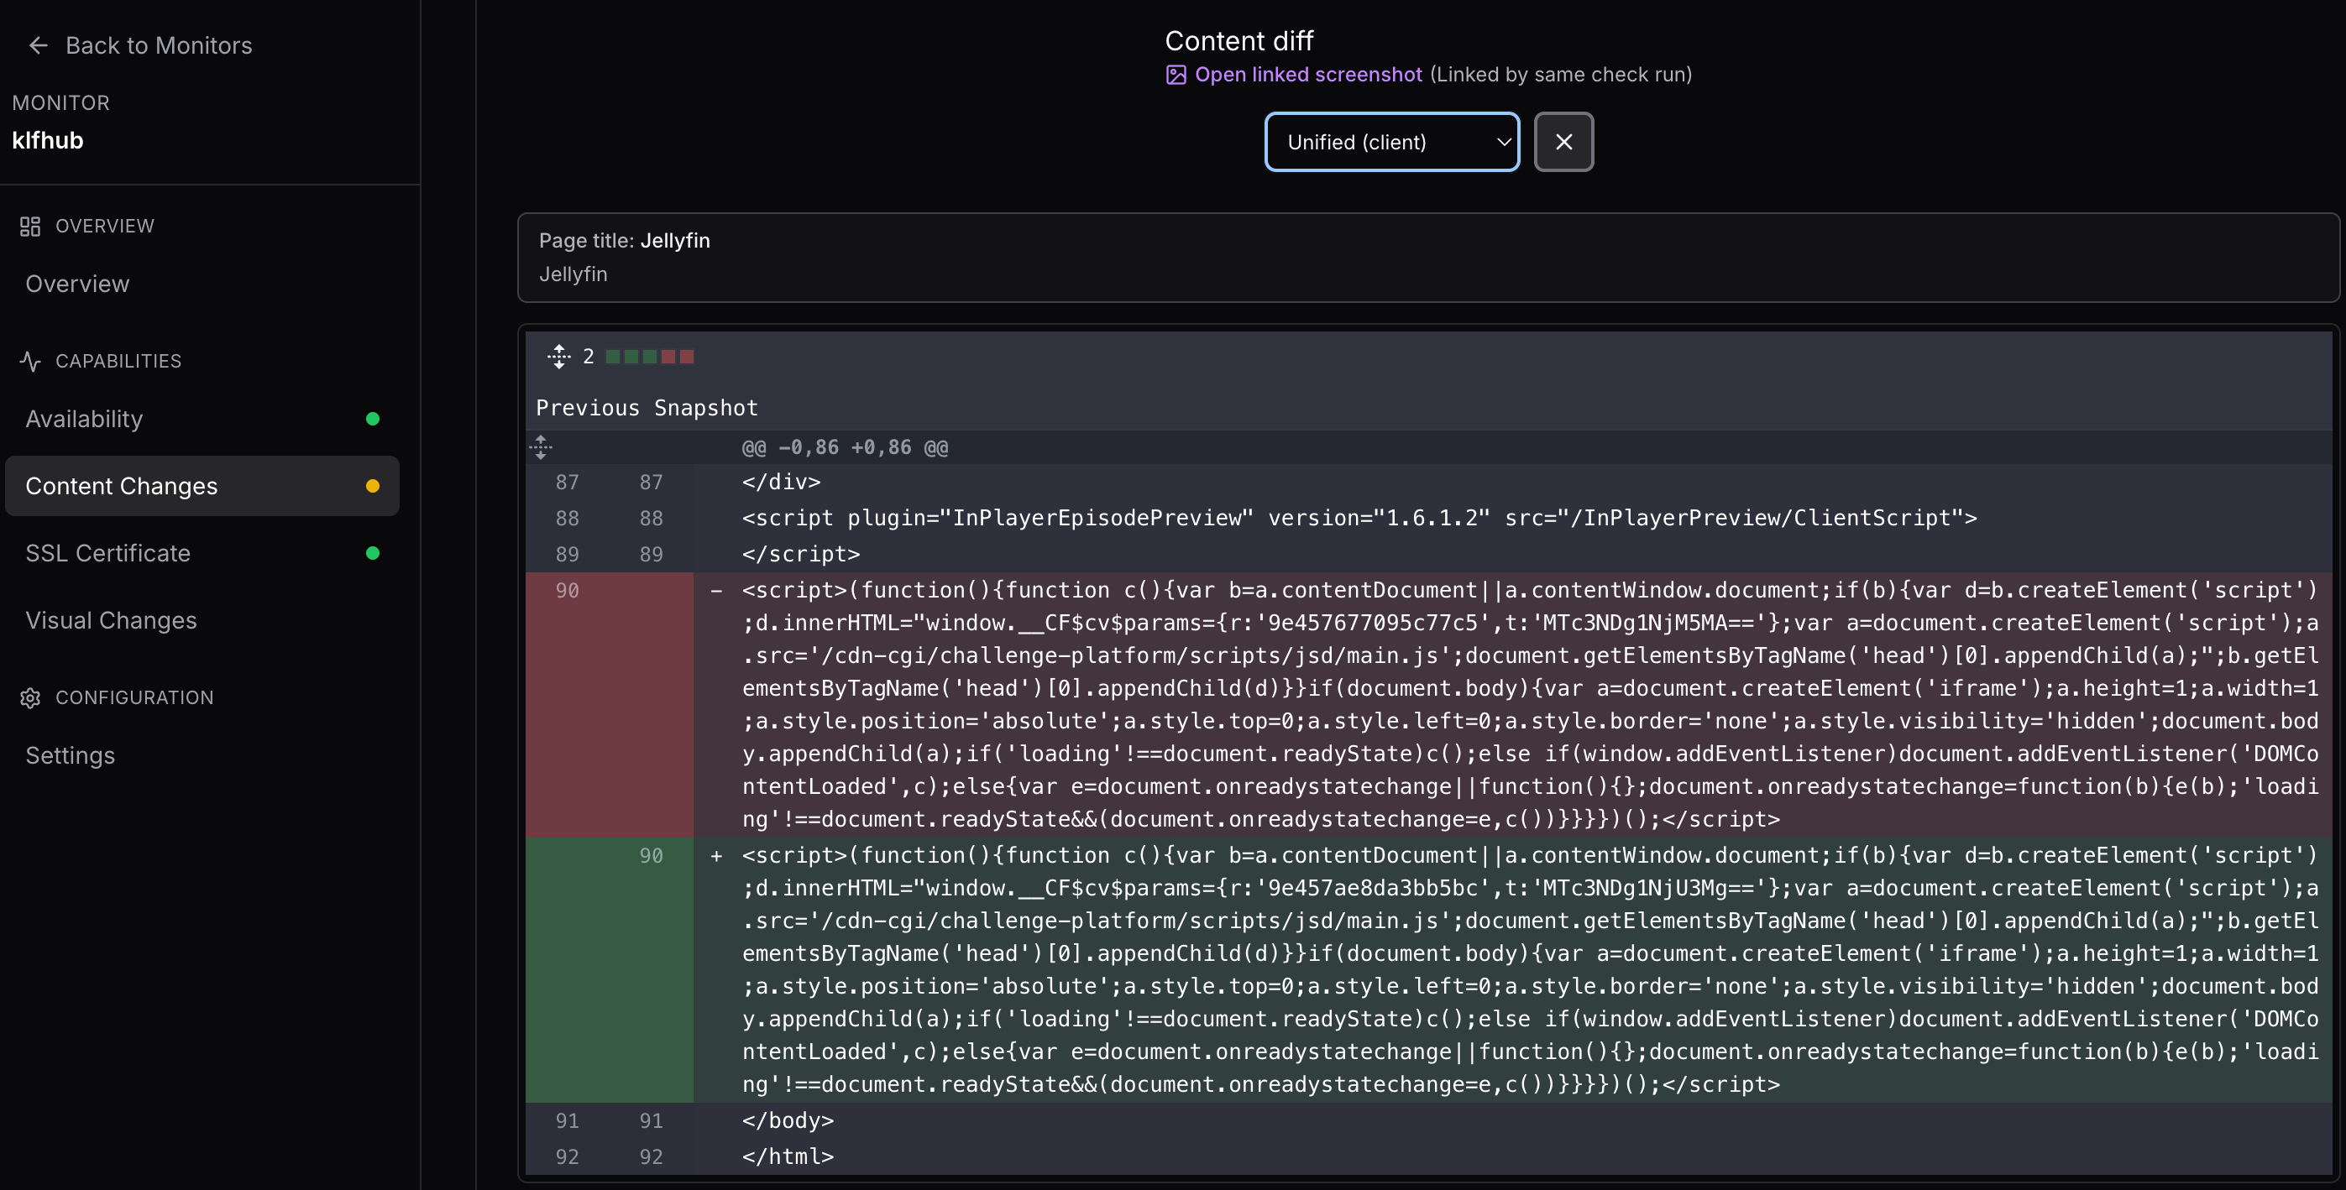Go Back to Monitors
The width and height of the screenshot is (2346, 1190).
click(159, 45)
